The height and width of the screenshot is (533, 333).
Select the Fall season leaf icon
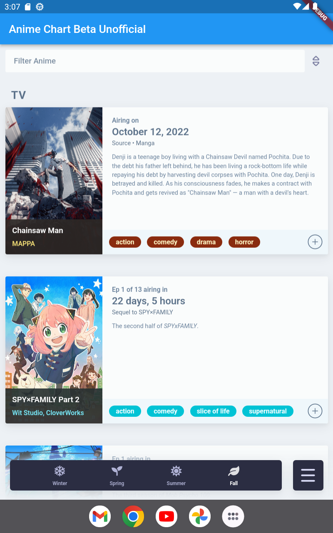click(234, 471)
